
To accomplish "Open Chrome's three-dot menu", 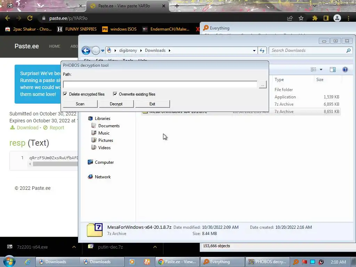I will 348,18.
